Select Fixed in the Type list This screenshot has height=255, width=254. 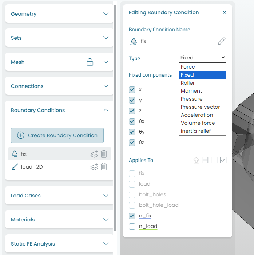pos(203,75)
